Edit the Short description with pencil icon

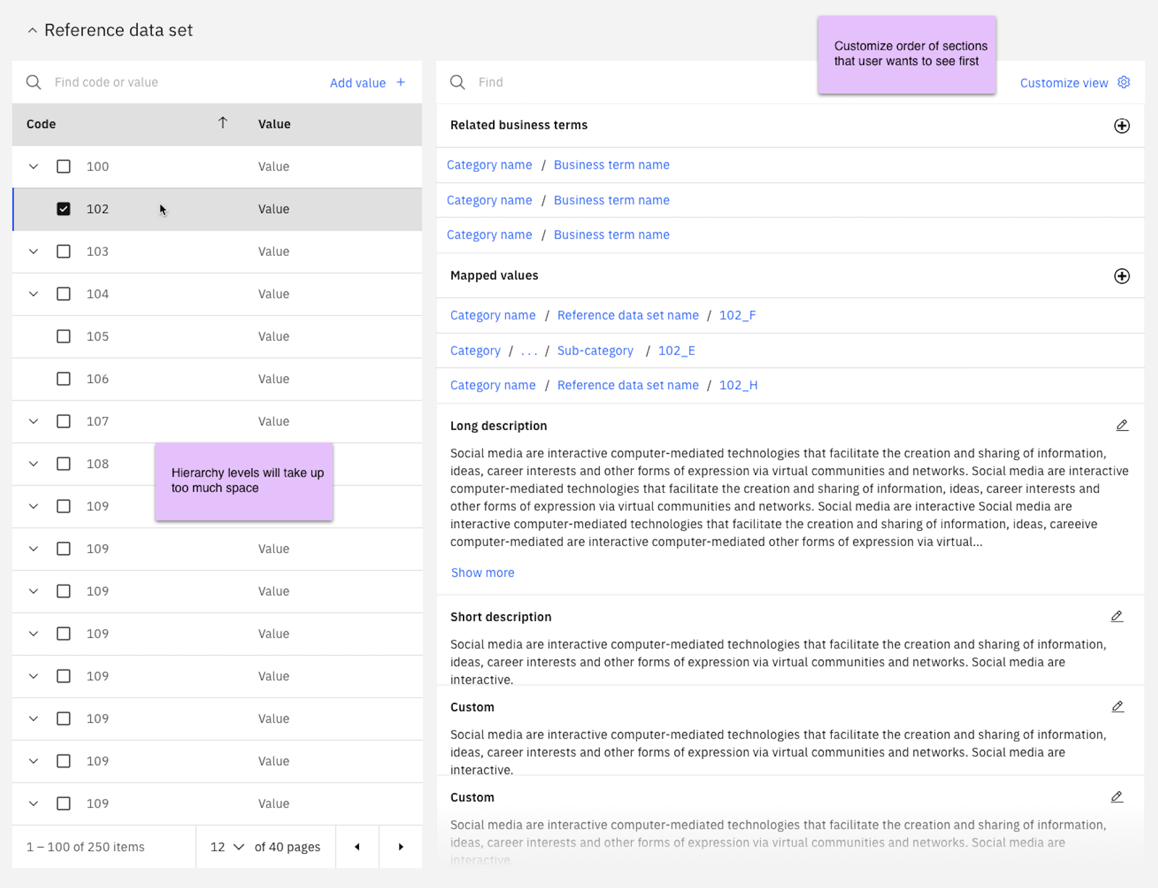click(1116, 616)
